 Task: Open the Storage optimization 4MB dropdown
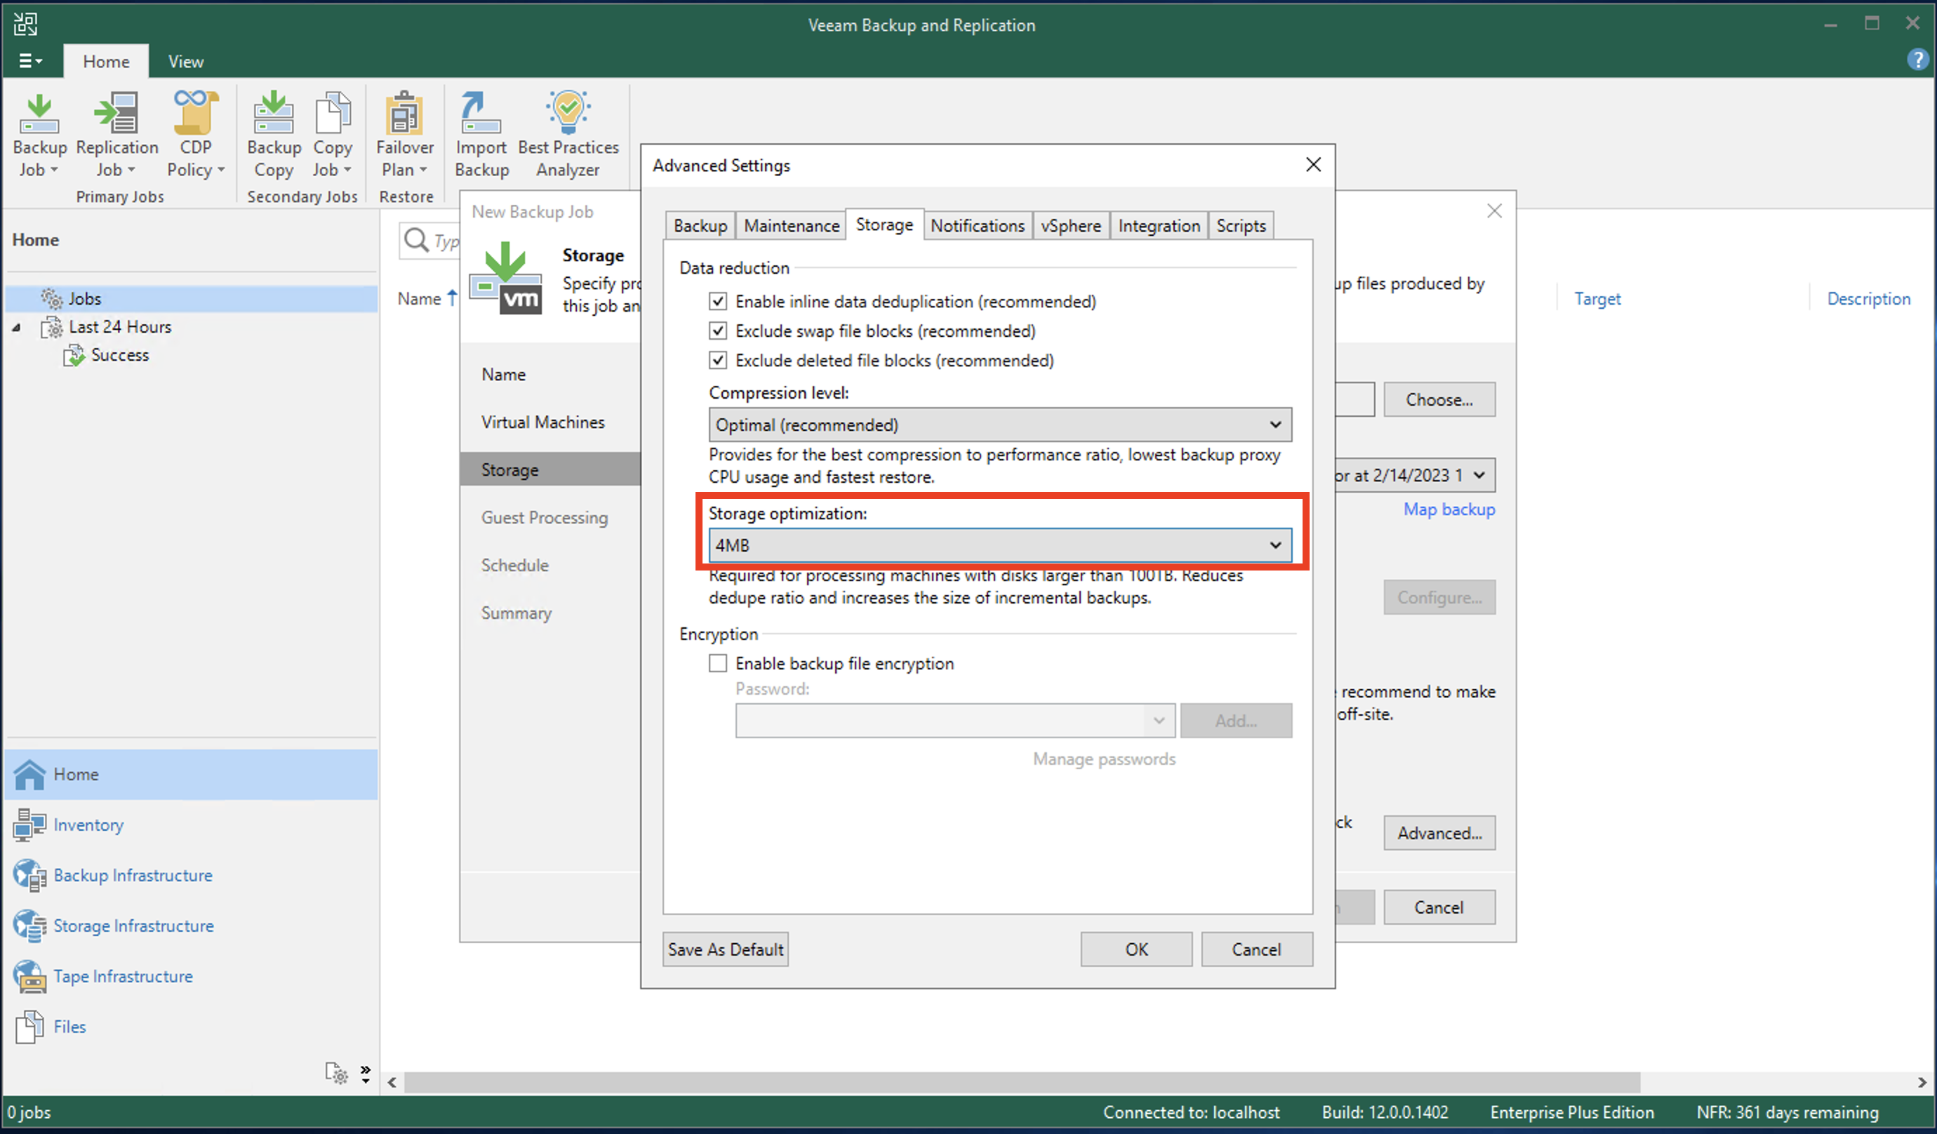(x=1000, y=545)
